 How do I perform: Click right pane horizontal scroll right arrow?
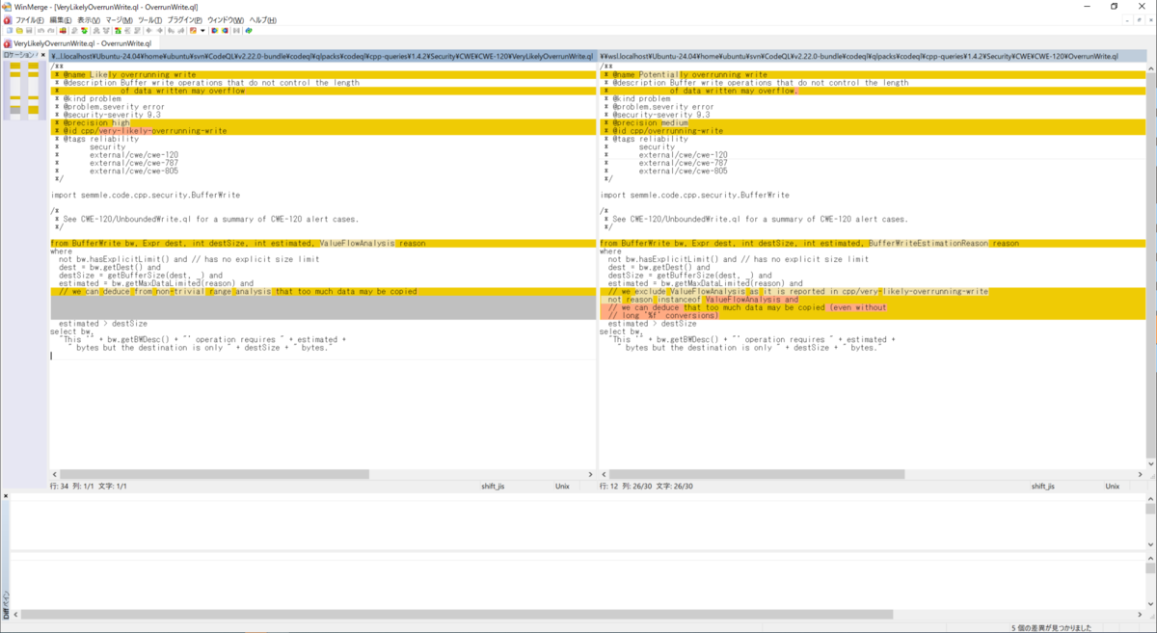(x=1141, y=474)
